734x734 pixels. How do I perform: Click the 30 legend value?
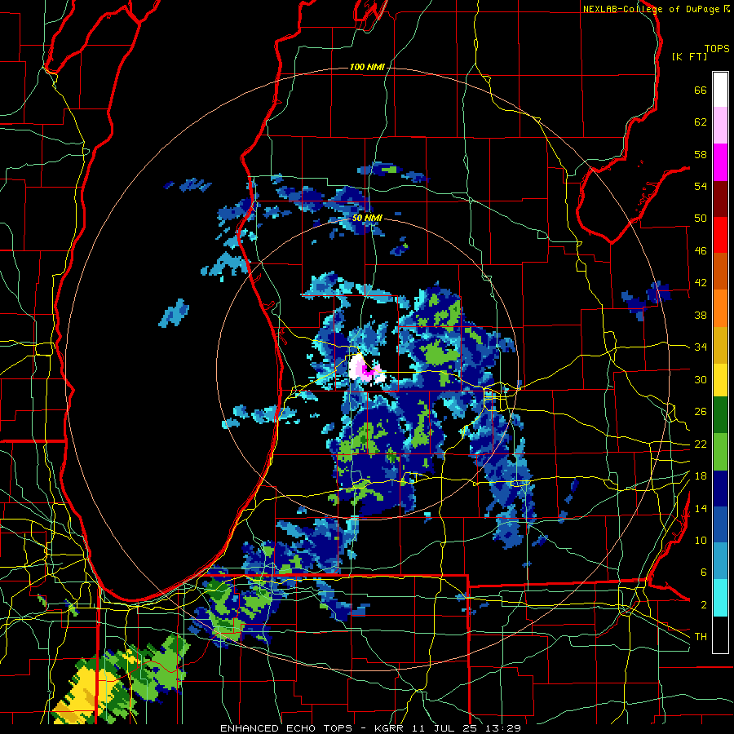tap(701, 379)
